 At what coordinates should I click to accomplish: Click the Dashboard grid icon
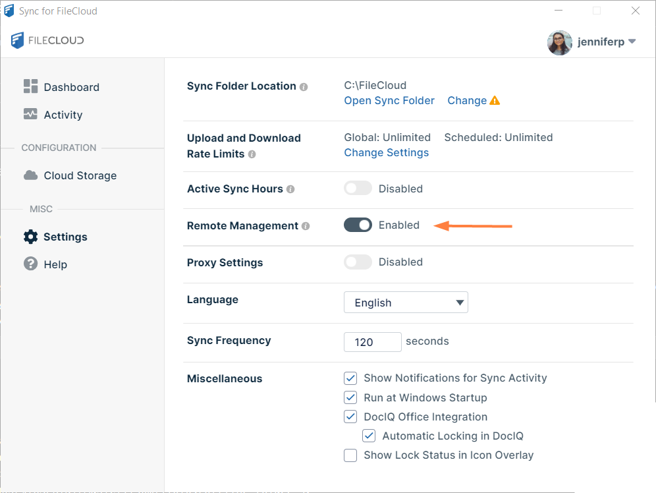[30, 86]
